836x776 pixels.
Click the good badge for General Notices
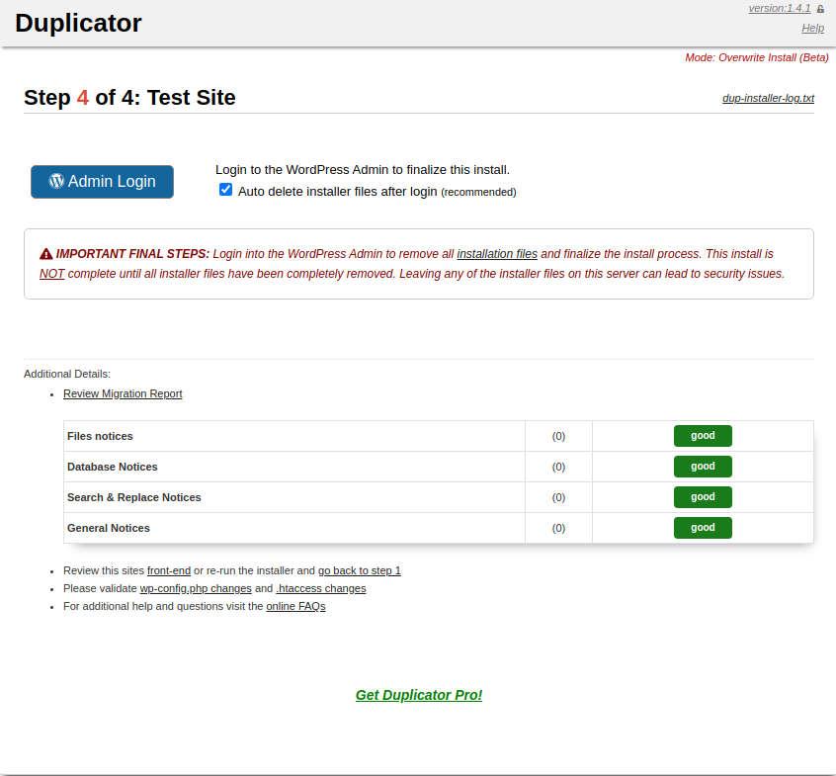703,528
